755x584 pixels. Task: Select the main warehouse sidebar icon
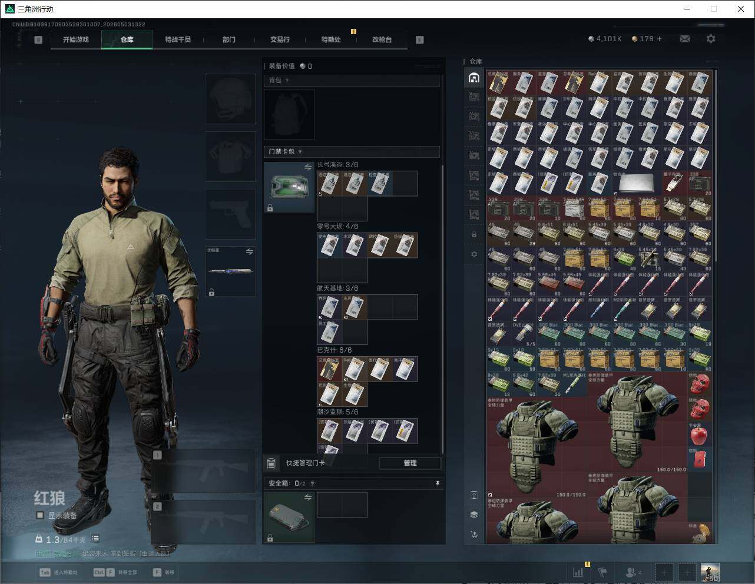click(x=474, y=78)
